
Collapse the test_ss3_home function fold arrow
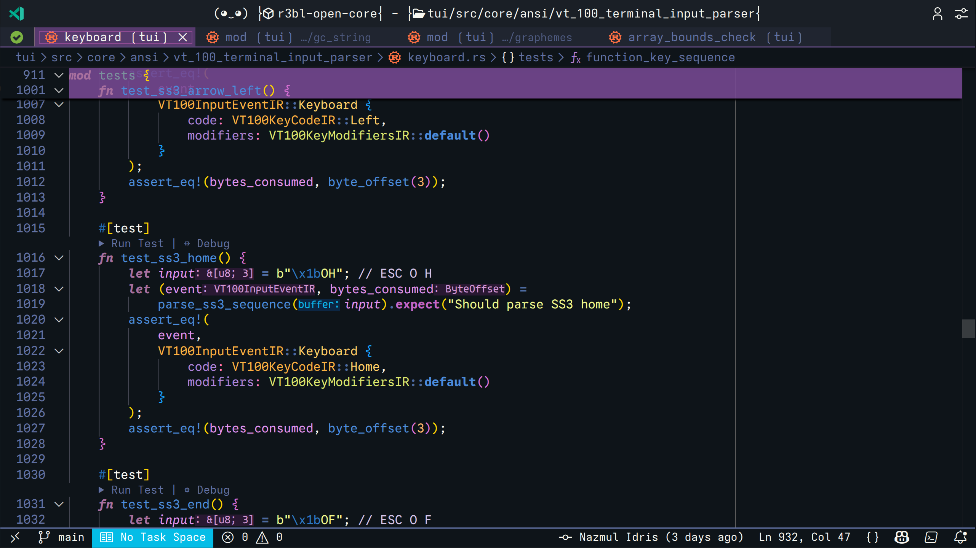pyautogui.click(x=59, y=258)
